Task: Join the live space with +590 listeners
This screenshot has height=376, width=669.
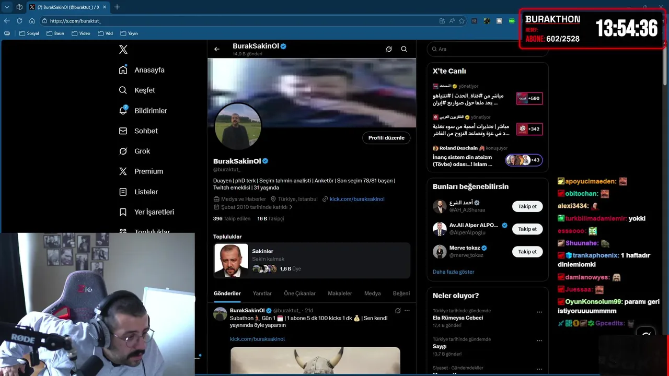Action: (529, 98)
